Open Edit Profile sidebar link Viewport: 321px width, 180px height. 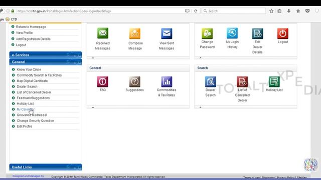[25, 126]
